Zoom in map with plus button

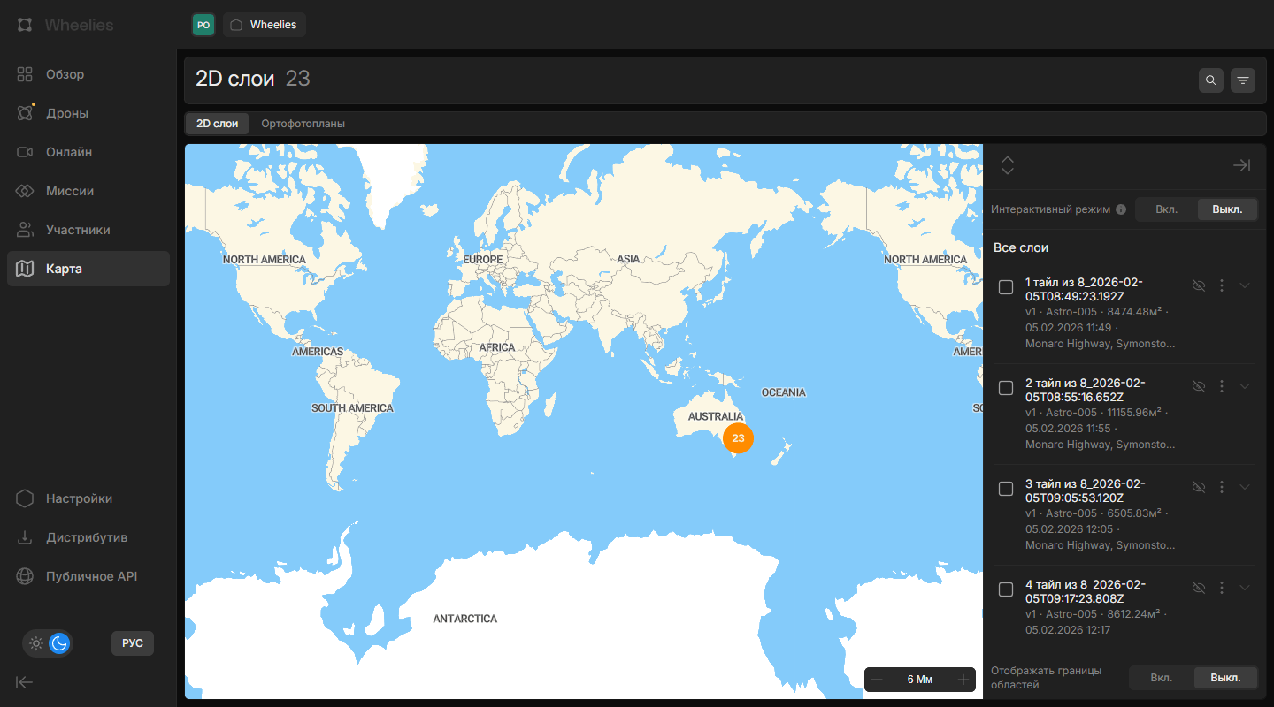963,680
